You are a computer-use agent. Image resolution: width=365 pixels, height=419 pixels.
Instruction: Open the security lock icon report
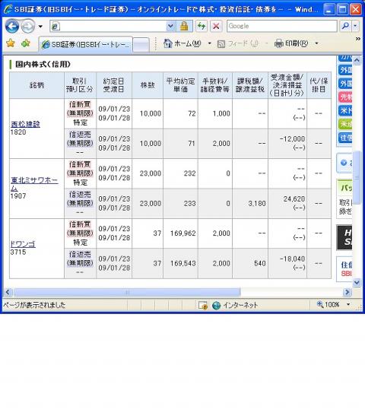coord(184,26)
